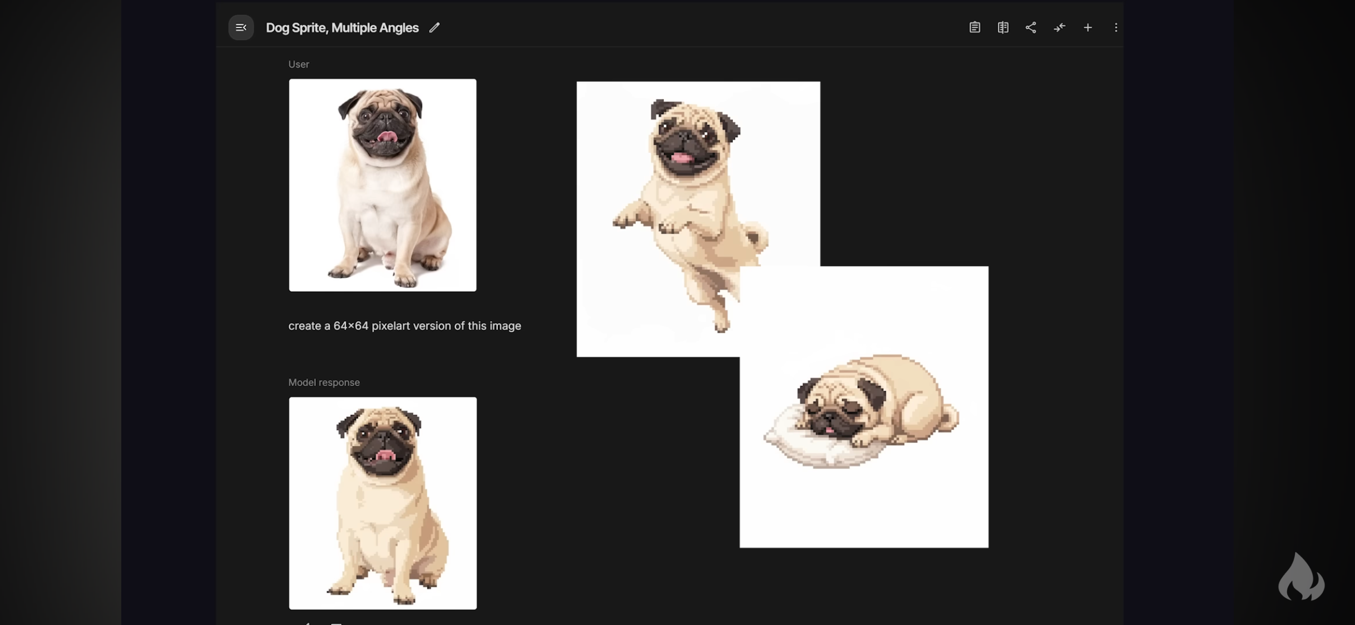Open the system instructions clipboard icon
The height and width of the screenshot is (625, 1355).
[x=975, y=27]
